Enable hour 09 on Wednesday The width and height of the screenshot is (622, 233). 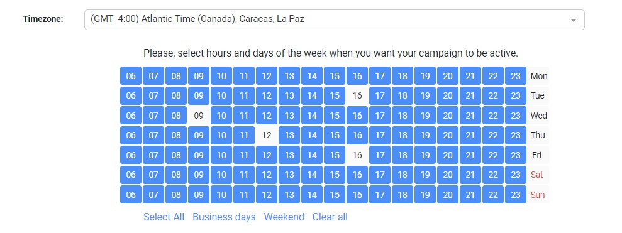[x=199, y=116]
